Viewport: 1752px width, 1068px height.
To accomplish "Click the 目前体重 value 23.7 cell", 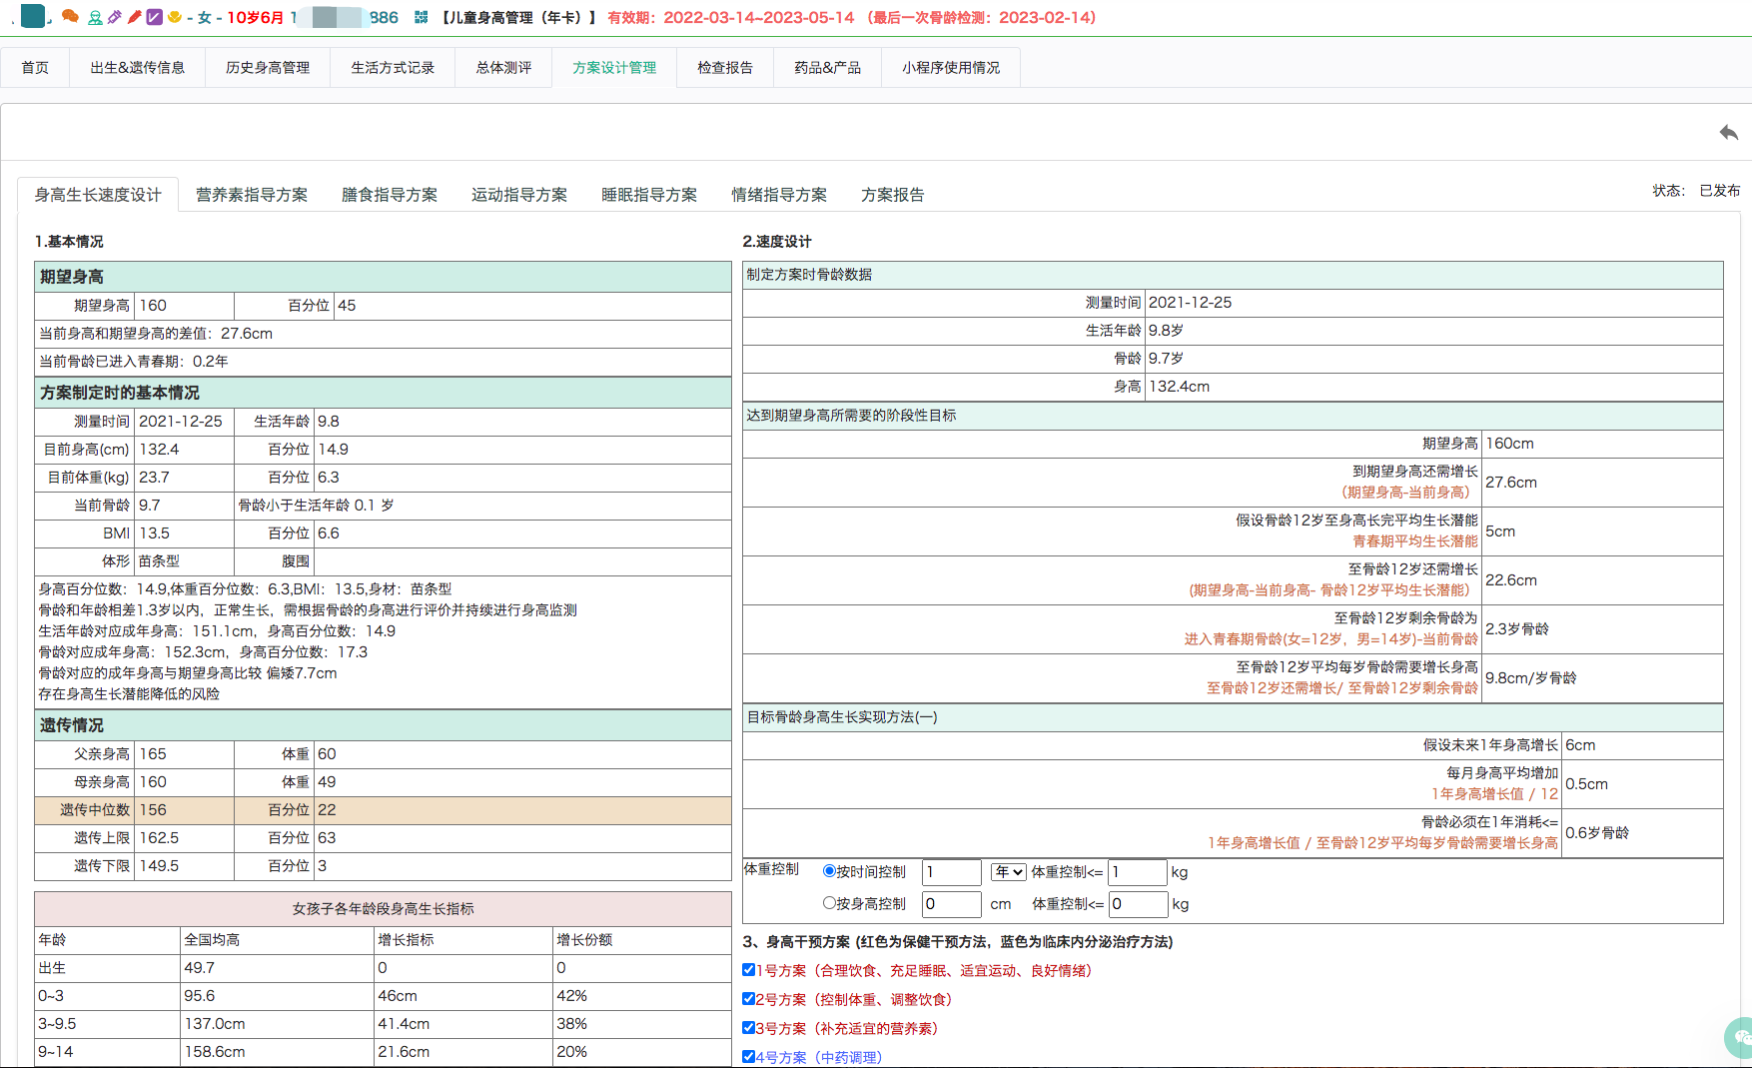I will [184, 478].
